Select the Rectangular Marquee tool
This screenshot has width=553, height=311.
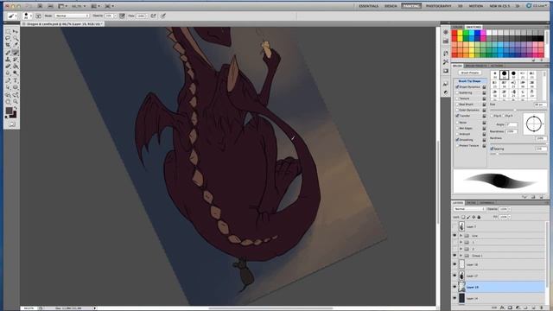(x=8, y=31)
